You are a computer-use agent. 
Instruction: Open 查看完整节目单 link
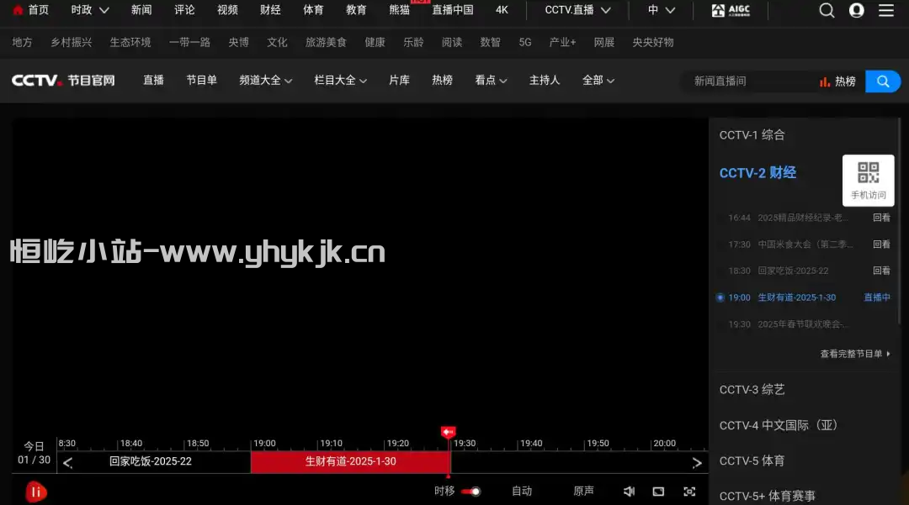[x=855, y=354]
